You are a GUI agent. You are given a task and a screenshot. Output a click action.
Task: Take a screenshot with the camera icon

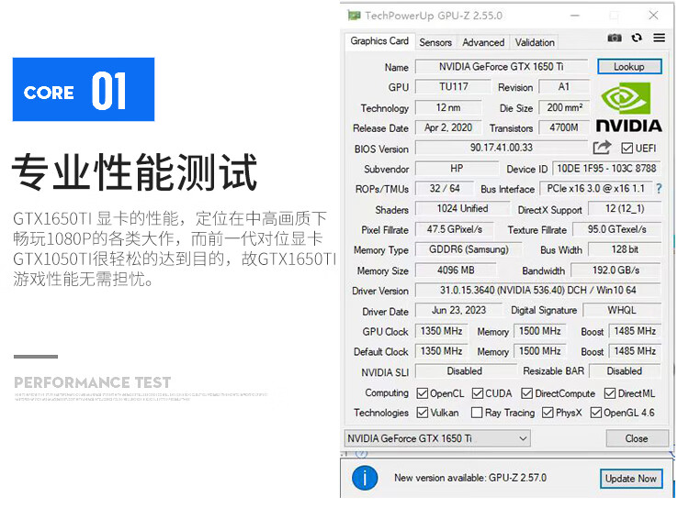pyautogui.click(x=615, y=38)
